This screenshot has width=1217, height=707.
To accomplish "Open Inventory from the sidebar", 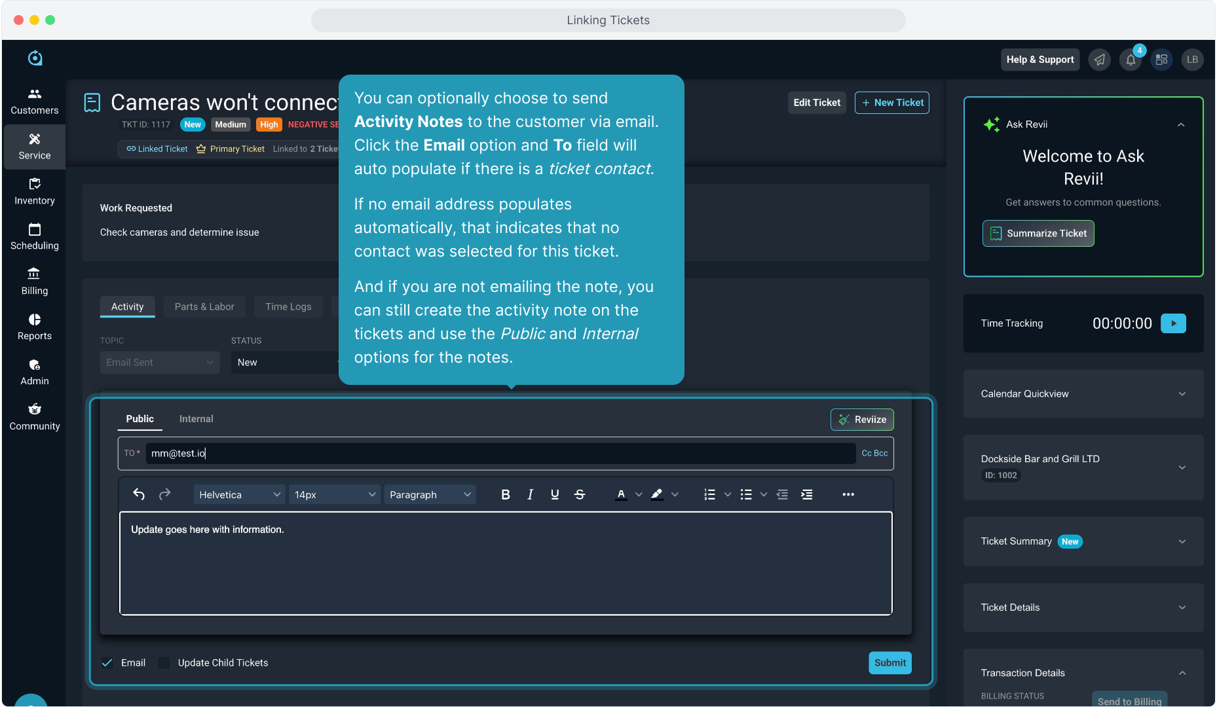I will pos(35,192).
